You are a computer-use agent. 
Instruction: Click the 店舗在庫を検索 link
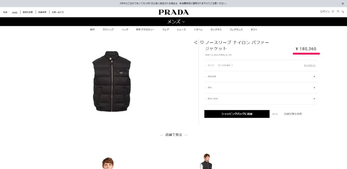coord(293,114)
